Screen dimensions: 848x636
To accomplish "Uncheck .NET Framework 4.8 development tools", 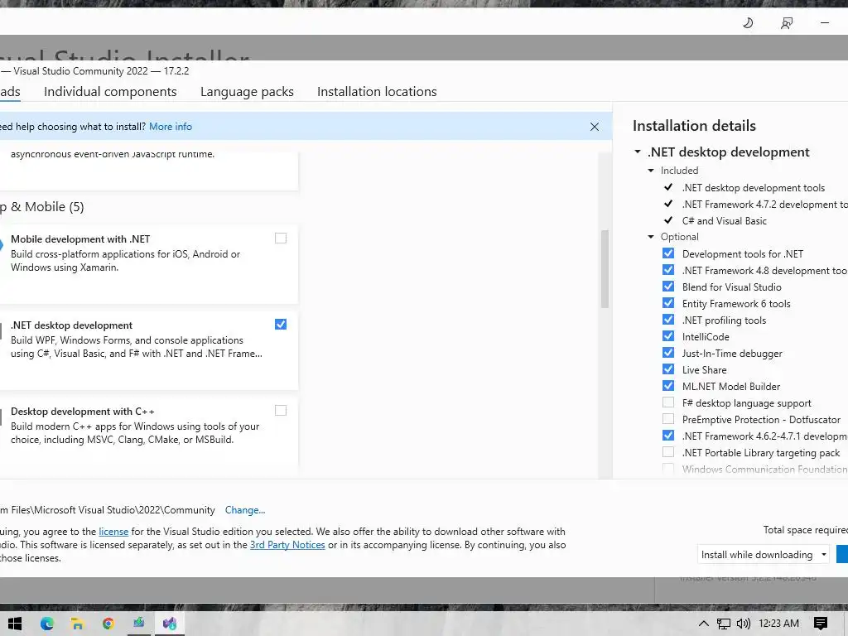I will (x=668, y=270).
